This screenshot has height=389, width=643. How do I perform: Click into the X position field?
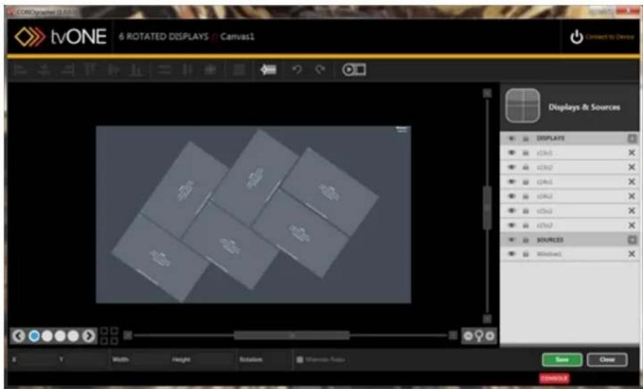[x=35, y=360]
